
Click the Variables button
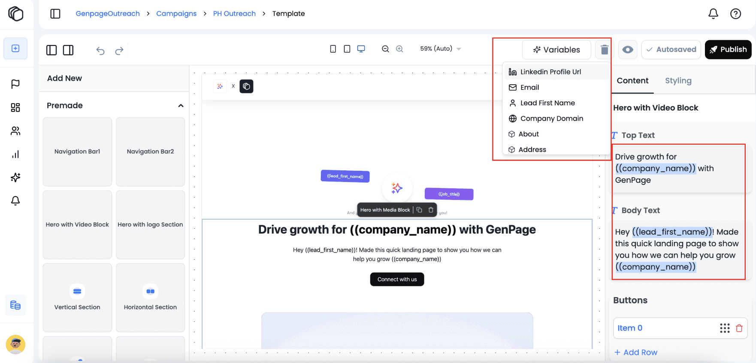pos(556,50)
